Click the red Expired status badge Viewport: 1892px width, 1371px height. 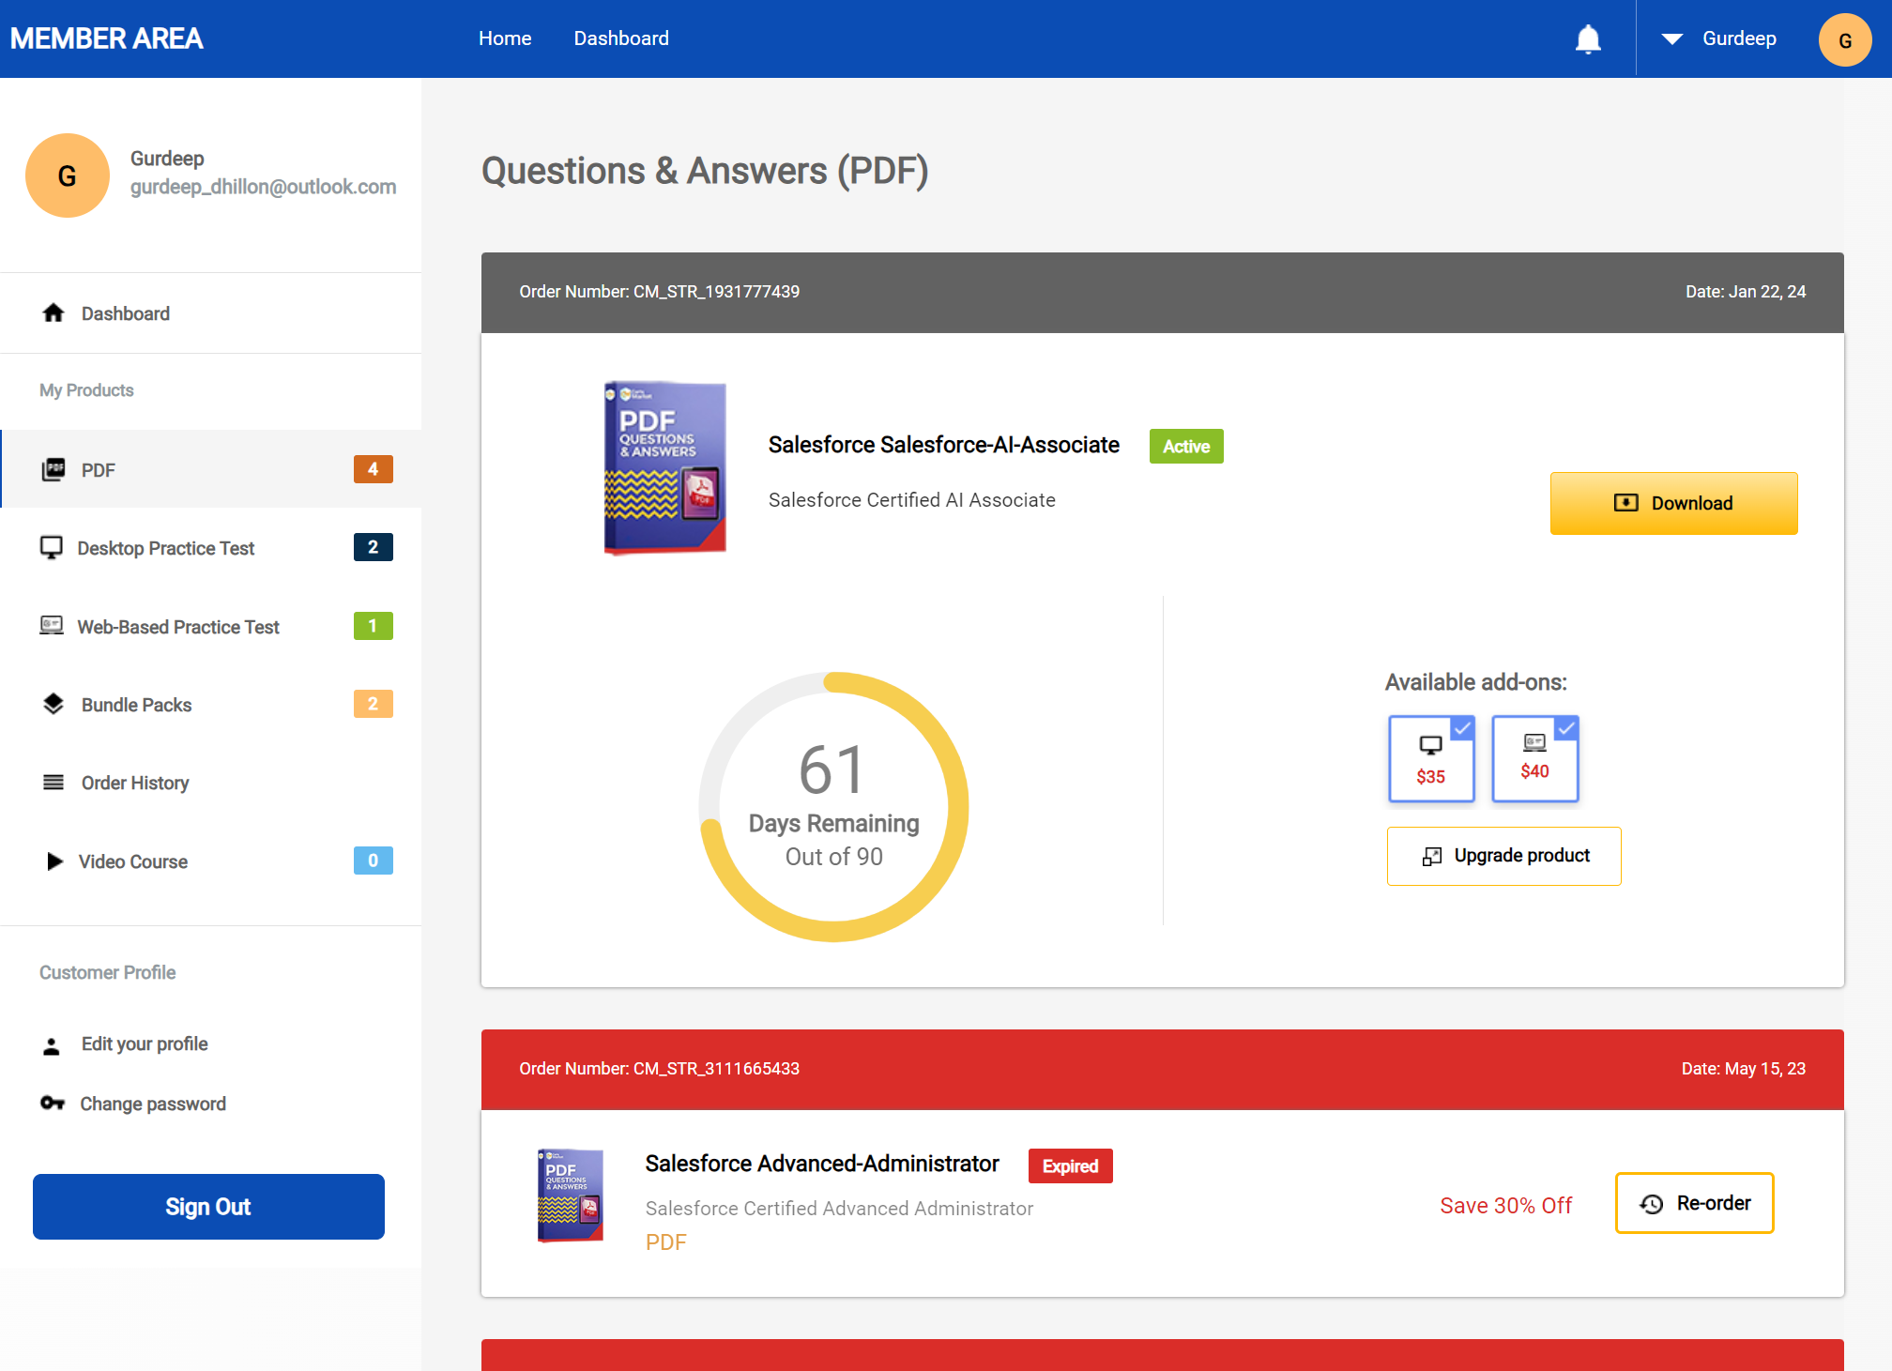1070,1166
